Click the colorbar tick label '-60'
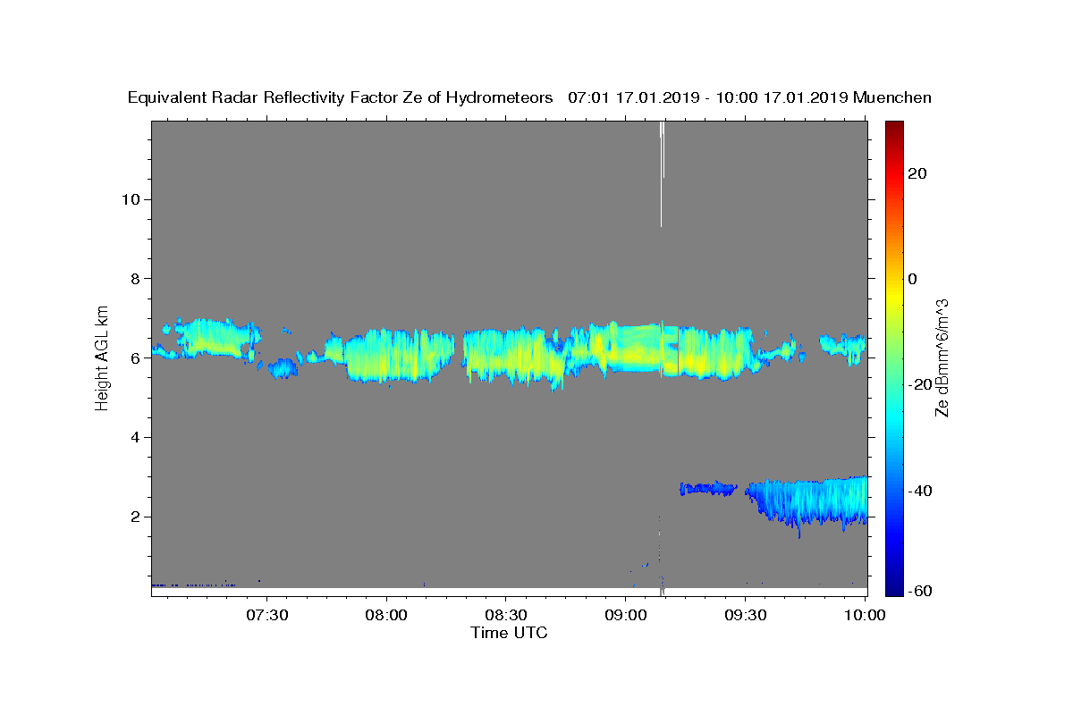 pos(919,590)
